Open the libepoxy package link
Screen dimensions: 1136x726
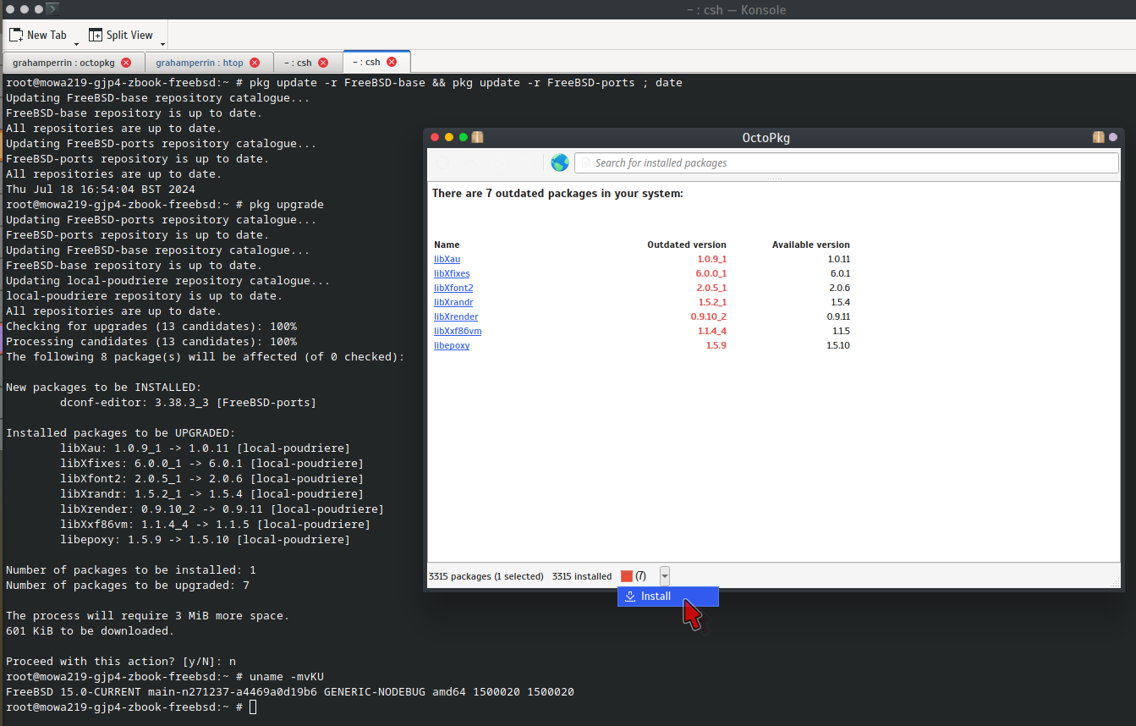[x=452, y=345]
